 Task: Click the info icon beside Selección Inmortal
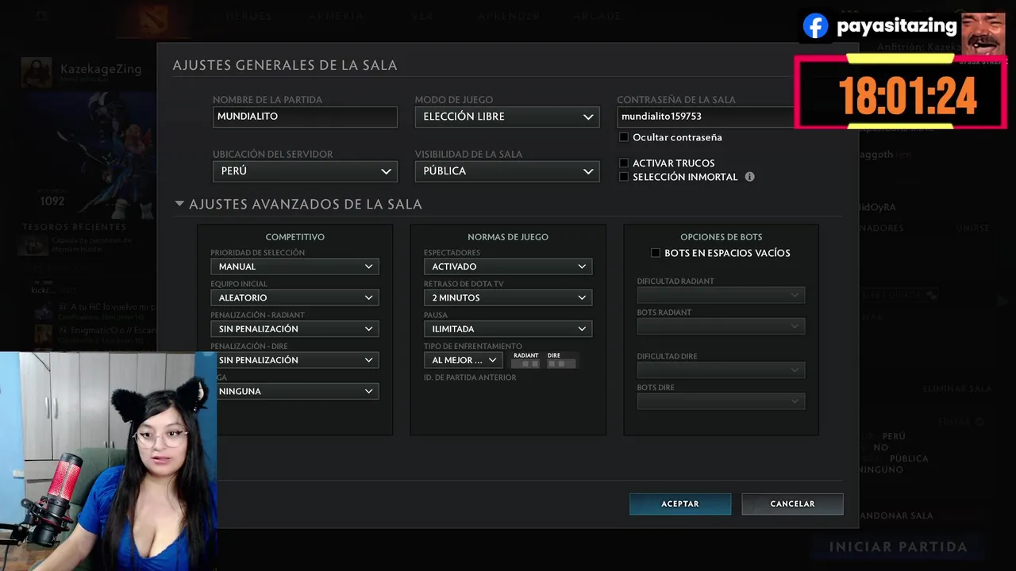coord(749,177)
